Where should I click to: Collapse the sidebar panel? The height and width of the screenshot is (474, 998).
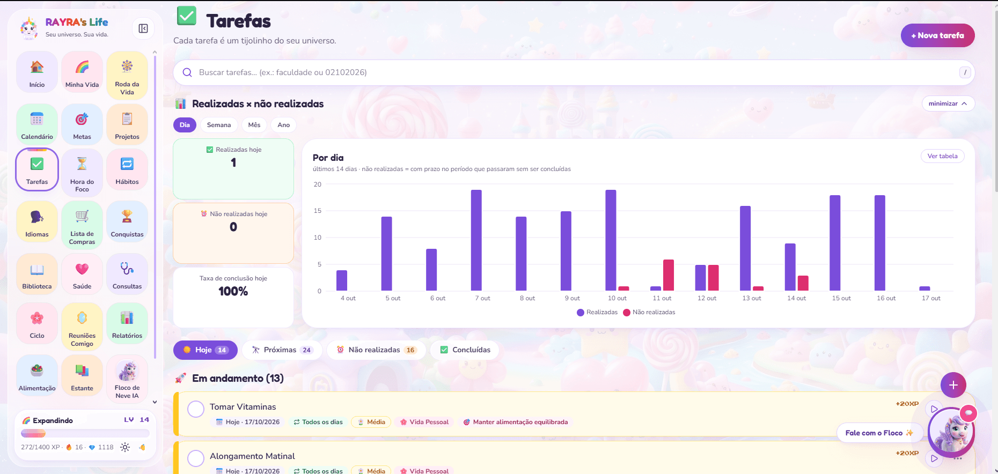click(143, 28)
